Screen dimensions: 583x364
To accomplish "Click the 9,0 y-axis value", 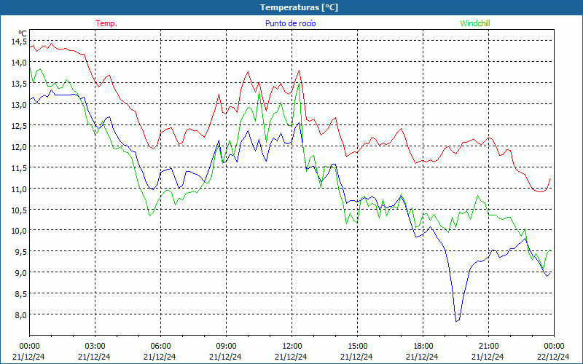I will (21, 273).
